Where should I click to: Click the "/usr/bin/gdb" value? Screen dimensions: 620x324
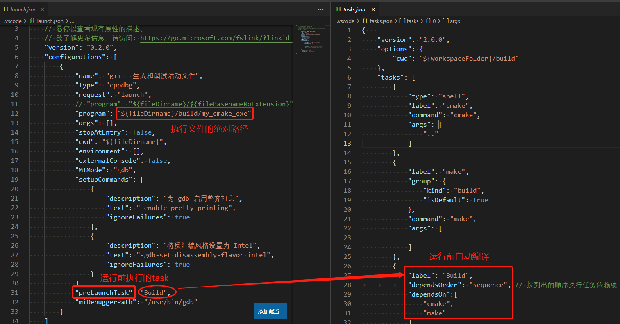click(x=171, y=302)
